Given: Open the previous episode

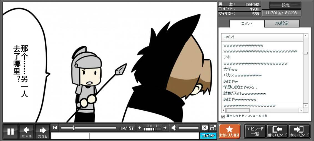Looking at the screenshot, I should click(x=277, y=131).
